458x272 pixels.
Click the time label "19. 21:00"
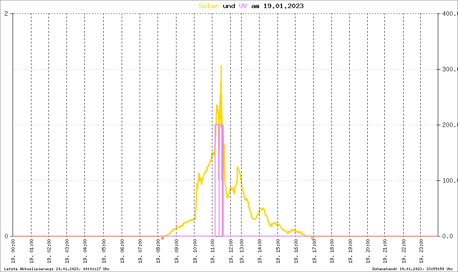click(385, 251)
